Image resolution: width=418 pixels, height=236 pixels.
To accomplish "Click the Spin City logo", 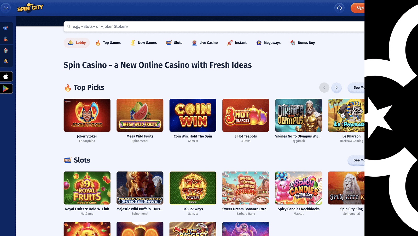I will click(30, 8).
